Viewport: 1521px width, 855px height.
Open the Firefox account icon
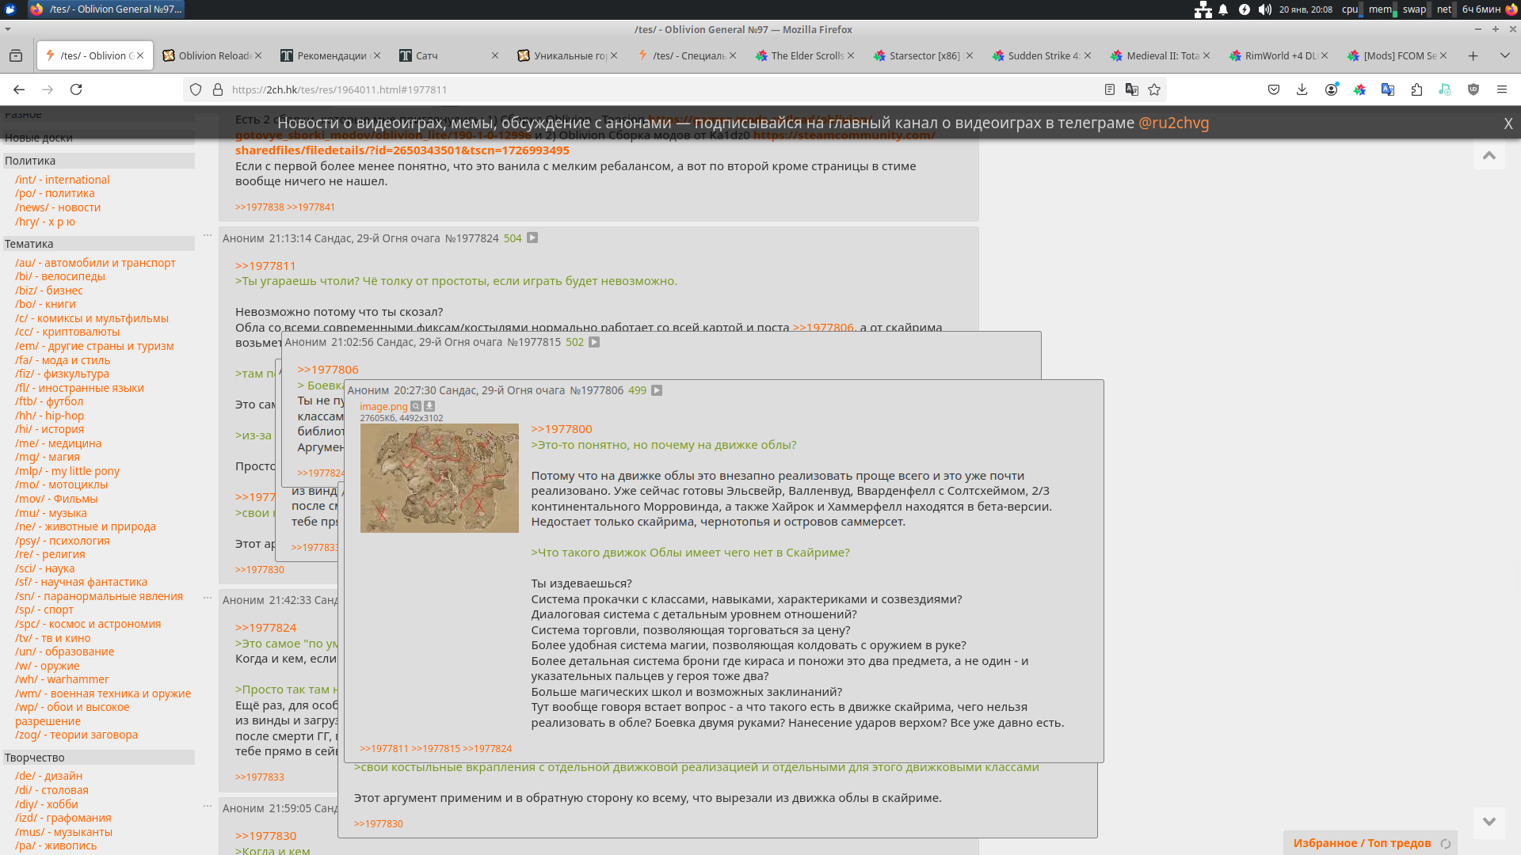1331,89
